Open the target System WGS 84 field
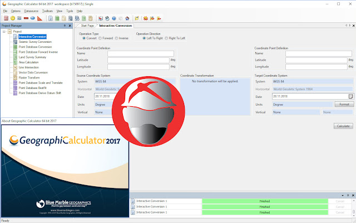356x223 pixels. [313, 81]
